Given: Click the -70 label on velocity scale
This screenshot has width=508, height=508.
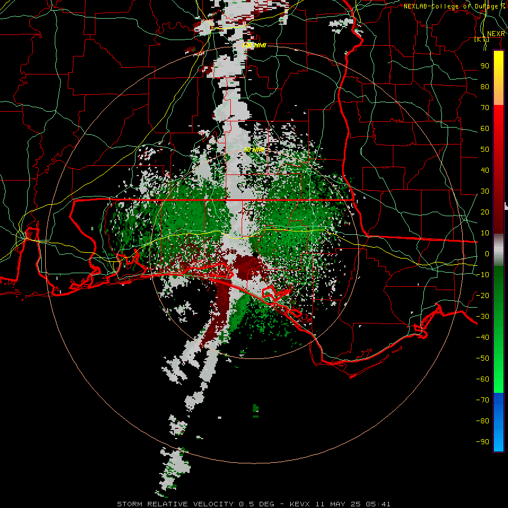Looking at the screenshot, I should tap(483, 400).
